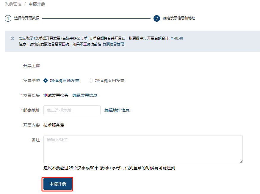Select the 增值税专用发票 radio button
This screenshot has height=194, width=260.
[x=91, y=81]
